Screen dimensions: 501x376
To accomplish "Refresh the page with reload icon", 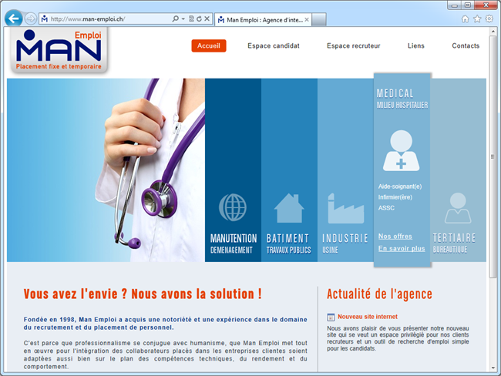I will 199,18.
